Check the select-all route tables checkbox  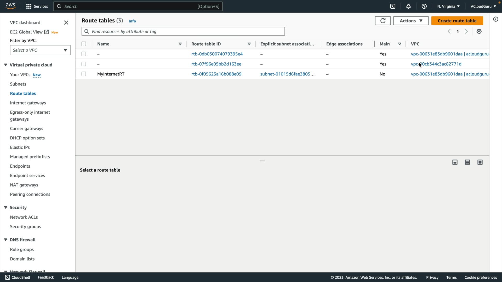coord(84,44)
